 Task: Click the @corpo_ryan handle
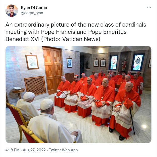click(32, 13)
